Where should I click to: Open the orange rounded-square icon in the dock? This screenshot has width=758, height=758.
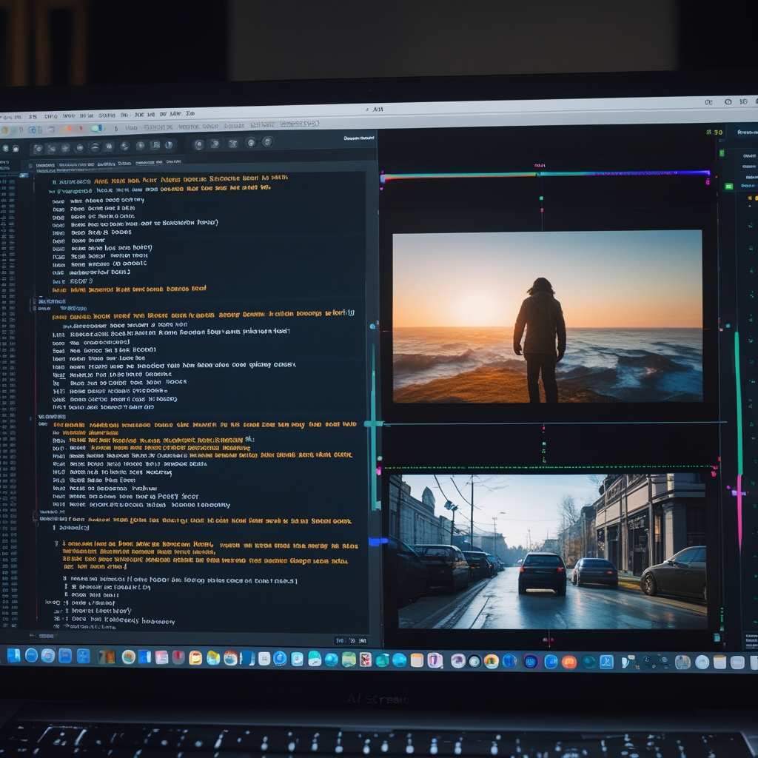(x=569, y=662)
